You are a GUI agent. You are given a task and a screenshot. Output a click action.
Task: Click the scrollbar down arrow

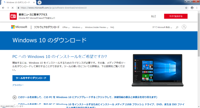point(199,107)
